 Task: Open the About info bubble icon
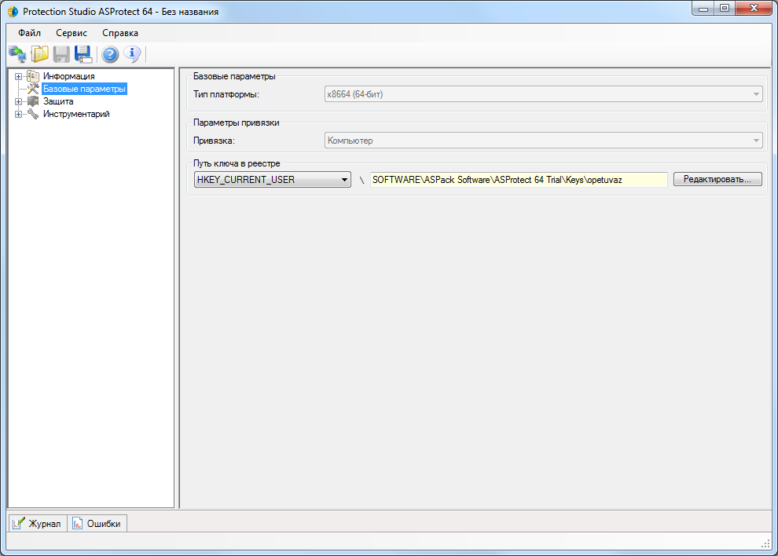[132, 54]
